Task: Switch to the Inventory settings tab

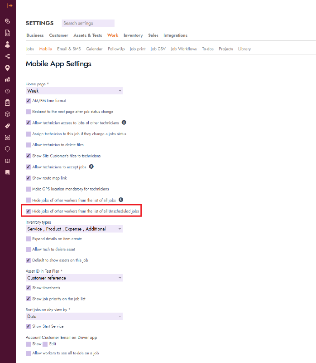Action: pos(133,35)
